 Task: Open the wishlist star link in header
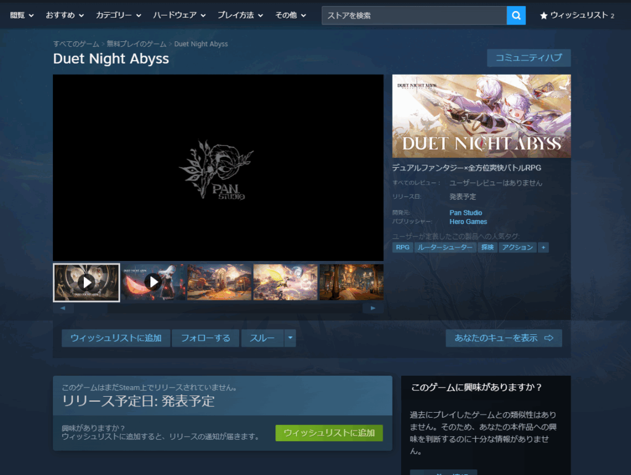click(577, 15)
